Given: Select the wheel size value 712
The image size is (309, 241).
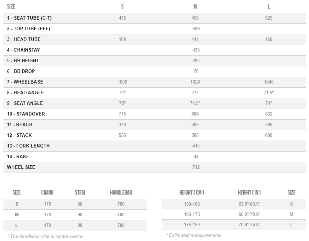Looking at the screenshot, I should click(x=196, y=167).
